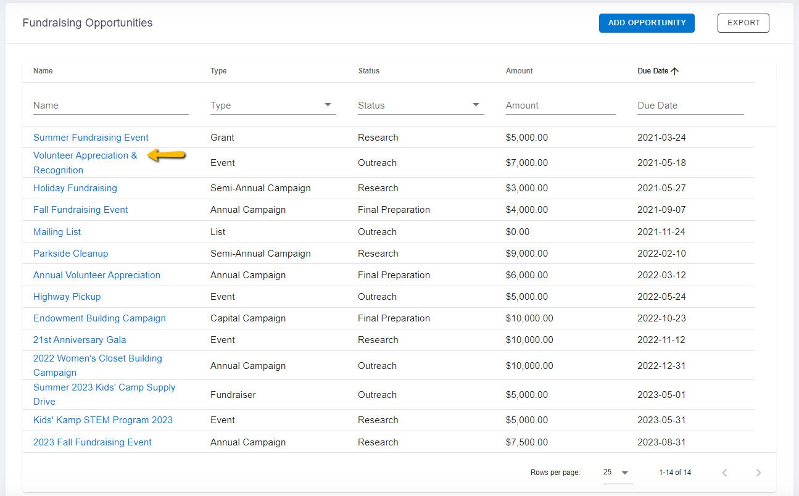Open the Summer Fundraising Event opportunity

pyautogui.click(x=91, y=138)
